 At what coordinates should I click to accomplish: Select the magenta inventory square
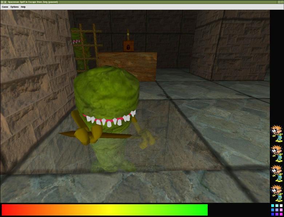coord(281,214)
